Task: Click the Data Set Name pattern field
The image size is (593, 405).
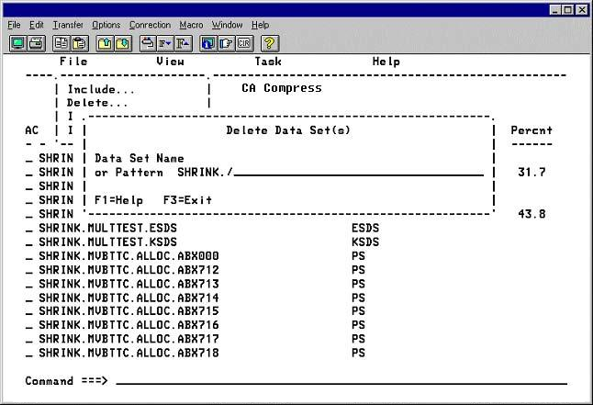Action: tap(358, 172)
